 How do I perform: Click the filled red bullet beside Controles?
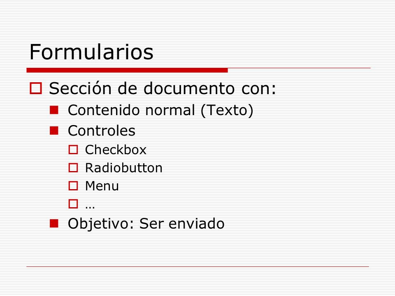[x=54, y=131]
